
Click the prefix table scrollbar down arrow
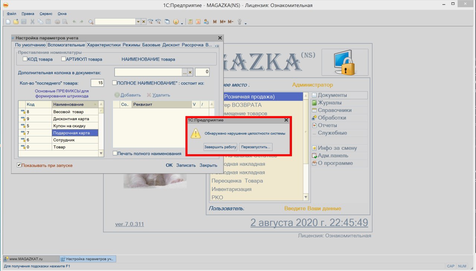tap(102, 153)
